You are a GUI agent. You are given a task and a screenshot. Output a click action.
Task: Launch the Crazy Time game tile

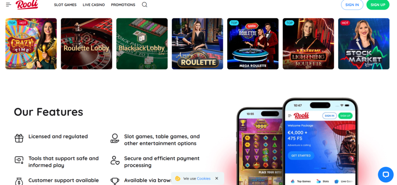[31, 44]
